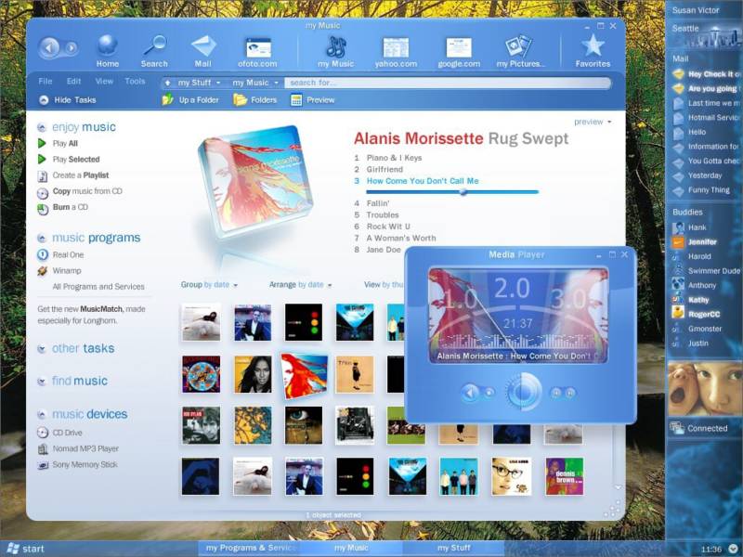The width and height of the screenshot is (743, 557).
Task: Launch Winamp via its icon
Action: tap(43, 271)
